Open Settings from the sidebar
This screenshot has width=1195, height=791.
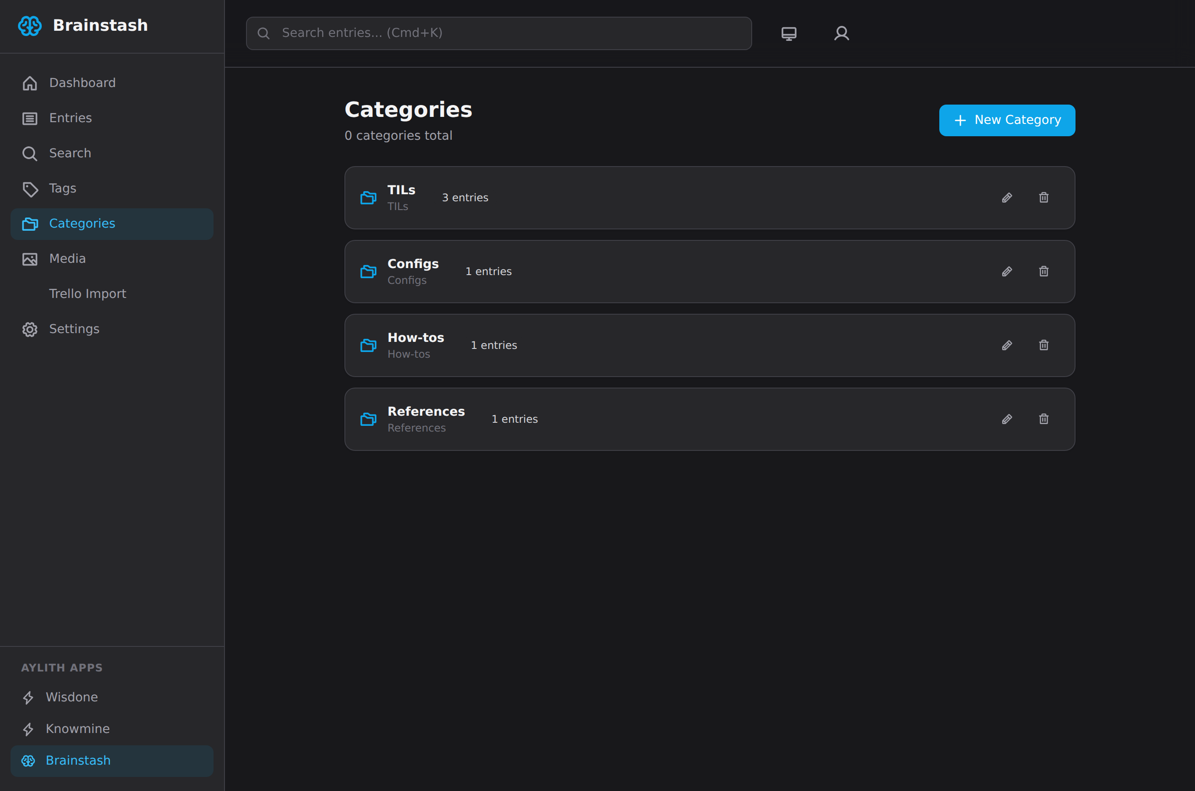[112, 330]
